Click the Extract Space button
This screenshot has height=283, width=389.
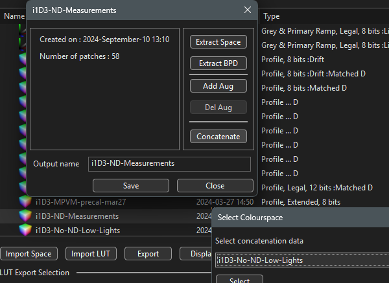[218, 42]
